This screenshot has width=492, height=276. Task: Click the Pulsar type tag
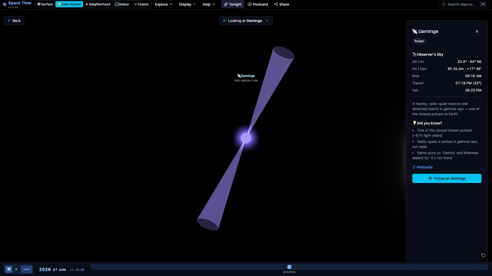pyautogui.click(x=419, y=41)
